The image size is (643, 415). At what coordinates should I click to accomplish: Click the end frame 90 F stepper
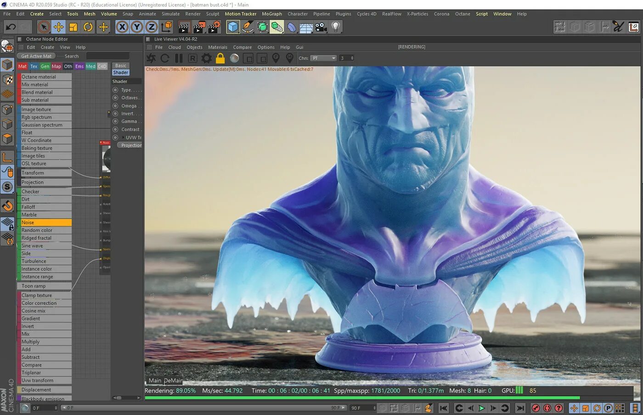click(375, 408)
